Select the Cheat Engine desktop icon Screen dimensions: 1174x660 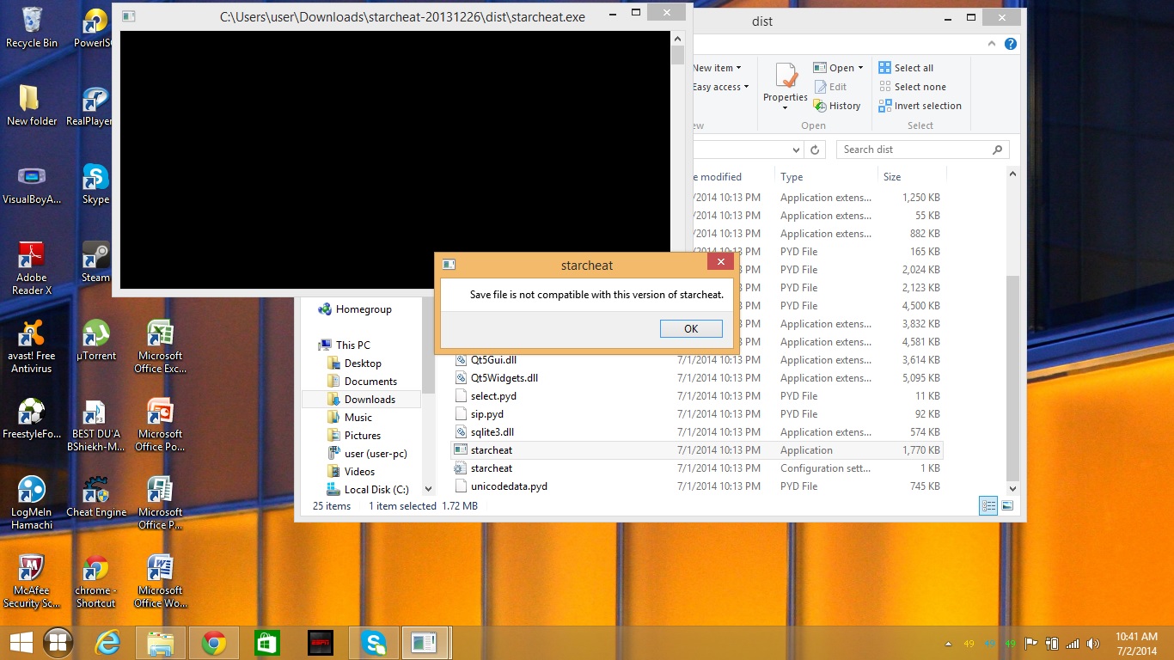click(95, 497)
